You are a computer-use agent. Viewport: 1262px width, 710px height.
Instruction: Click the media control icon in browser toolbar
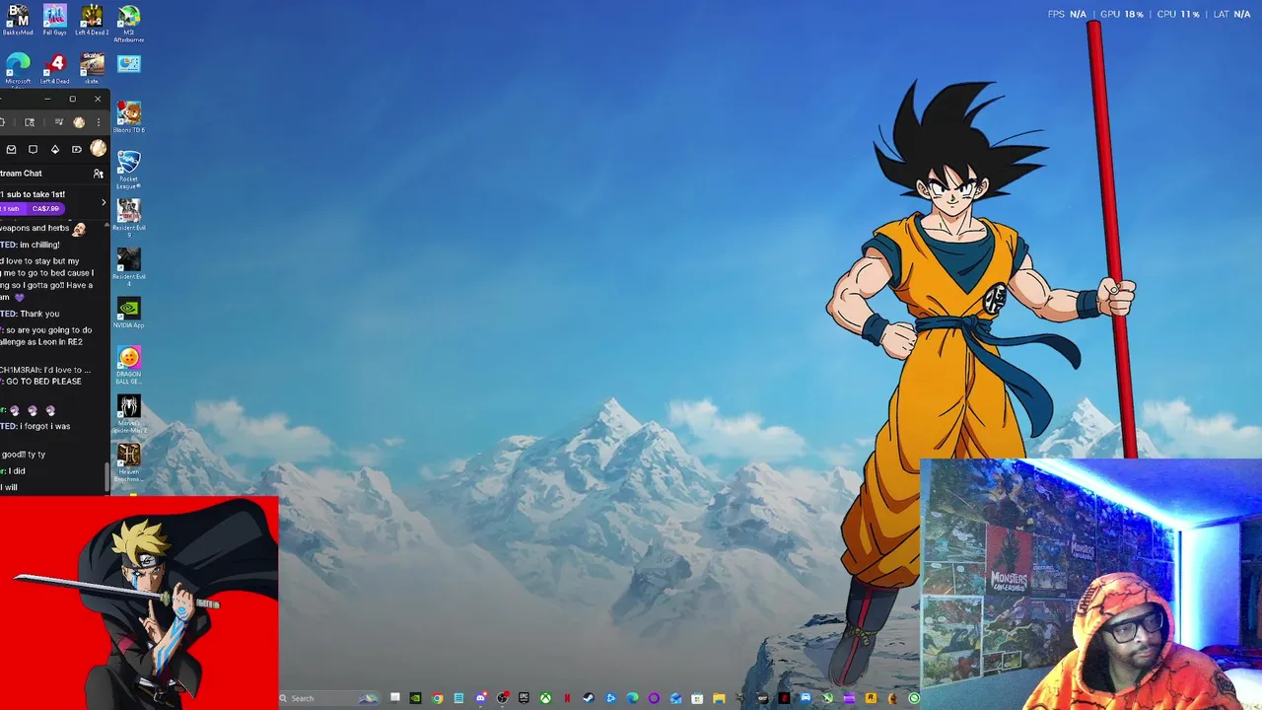tap(59, 122)
